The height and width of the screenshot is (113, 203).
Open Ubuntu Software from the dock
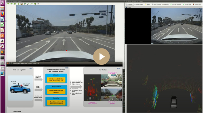click(x=2, y=36)
